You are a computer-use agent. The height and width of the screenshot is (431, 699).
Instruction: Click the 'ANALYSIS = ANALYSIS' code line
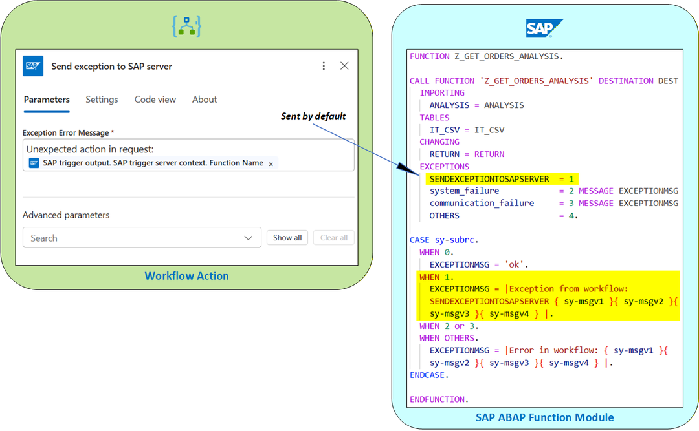tap(476, 105)
